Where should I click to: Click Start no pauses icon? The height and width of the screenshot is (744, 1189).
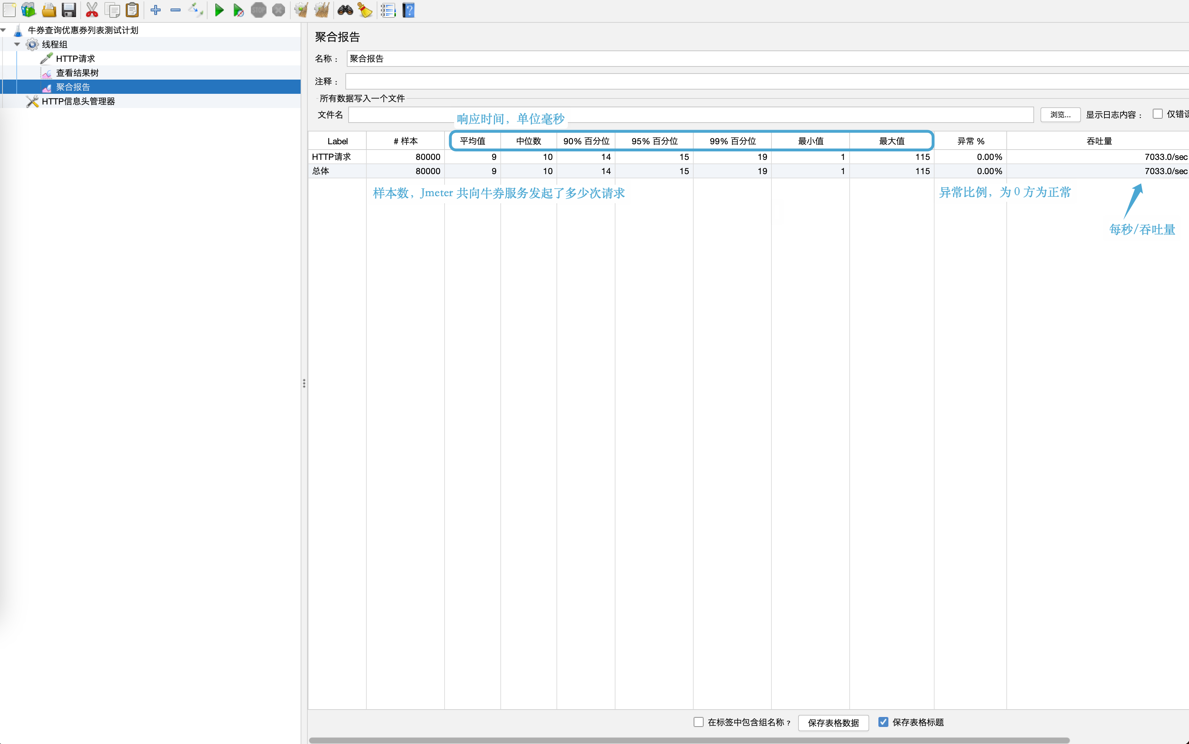coord(238,10)
